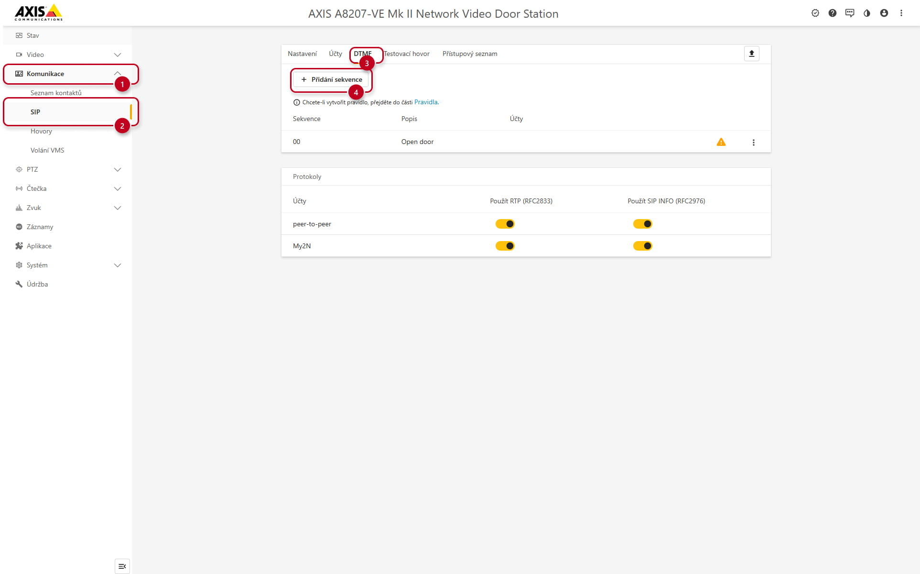Toggle SIP INFO (RFC2976) for My2N
Viewport: 920px width, 574px height.
click(643, 246)
